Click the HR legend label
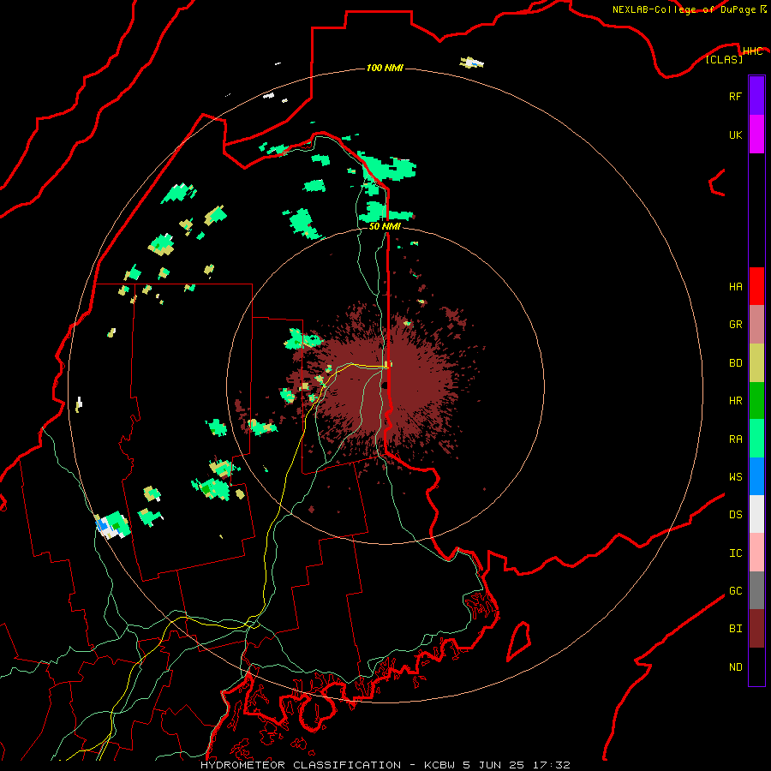771x771 pixels. (x=735, y=401)
